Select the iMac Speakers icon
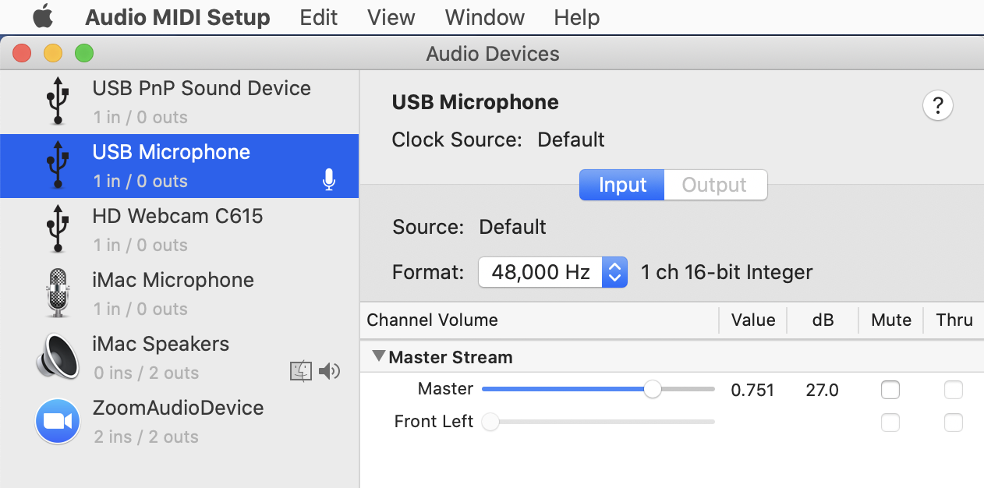The height and width of the screenshot is (488, 984). (57, 357)
